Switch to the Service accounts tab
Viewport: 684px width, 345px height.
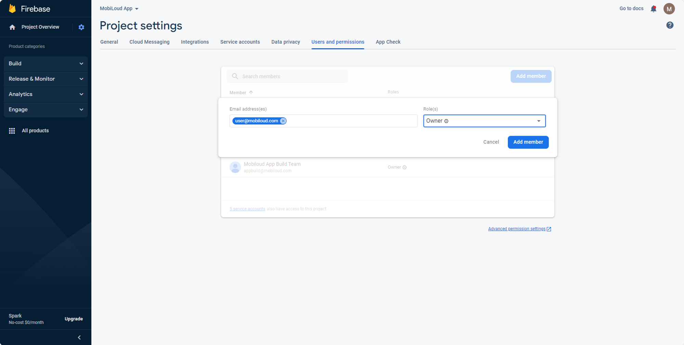240,42
